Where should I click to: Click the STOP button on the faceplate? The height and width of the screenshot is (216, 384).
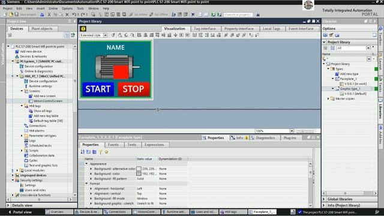(133, 89)
